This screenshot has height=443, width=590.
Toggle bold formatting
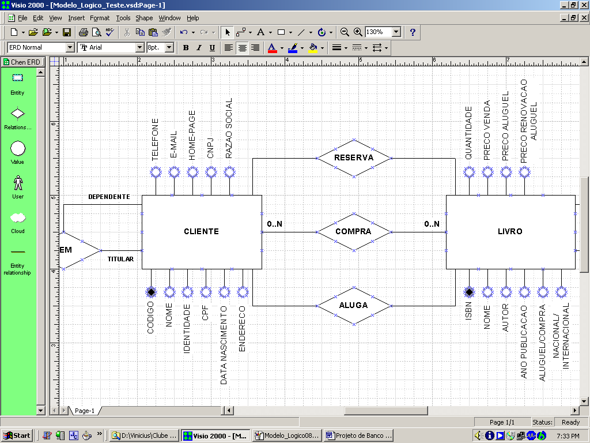pyautogui.click(x=186, y=48)
